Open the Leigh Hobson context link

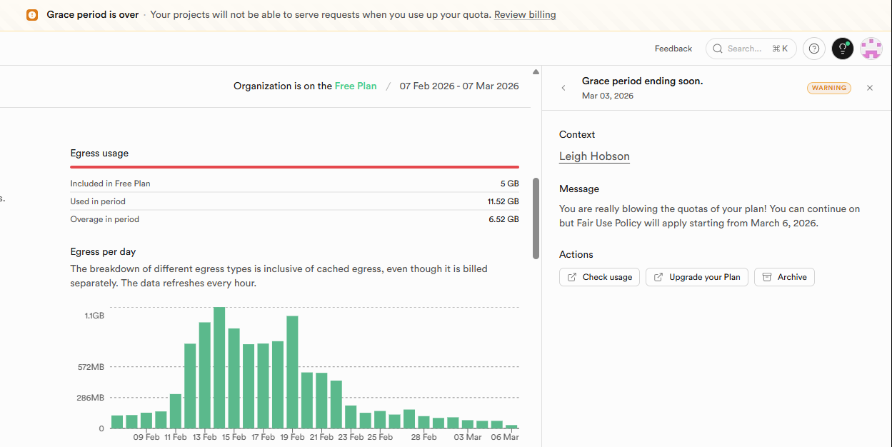pos(594,156)
